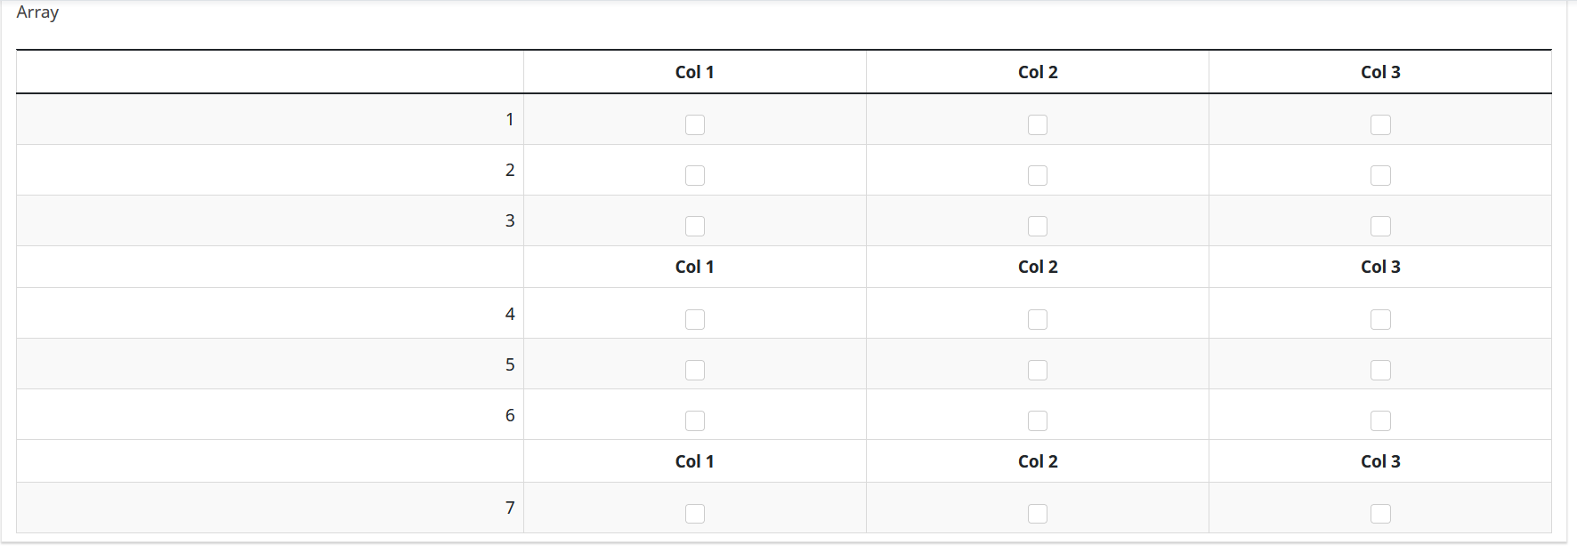Tick row 5 Col 3 checkbox
The image size is (1577, 552).
point(1380,370)
